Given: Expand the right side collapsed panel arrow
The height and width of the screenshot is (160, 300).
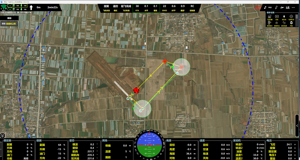Looking at the screenshot, I should 297,125.
